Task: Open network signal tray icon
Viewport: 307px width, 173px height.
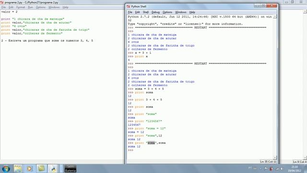Action: 277,169
